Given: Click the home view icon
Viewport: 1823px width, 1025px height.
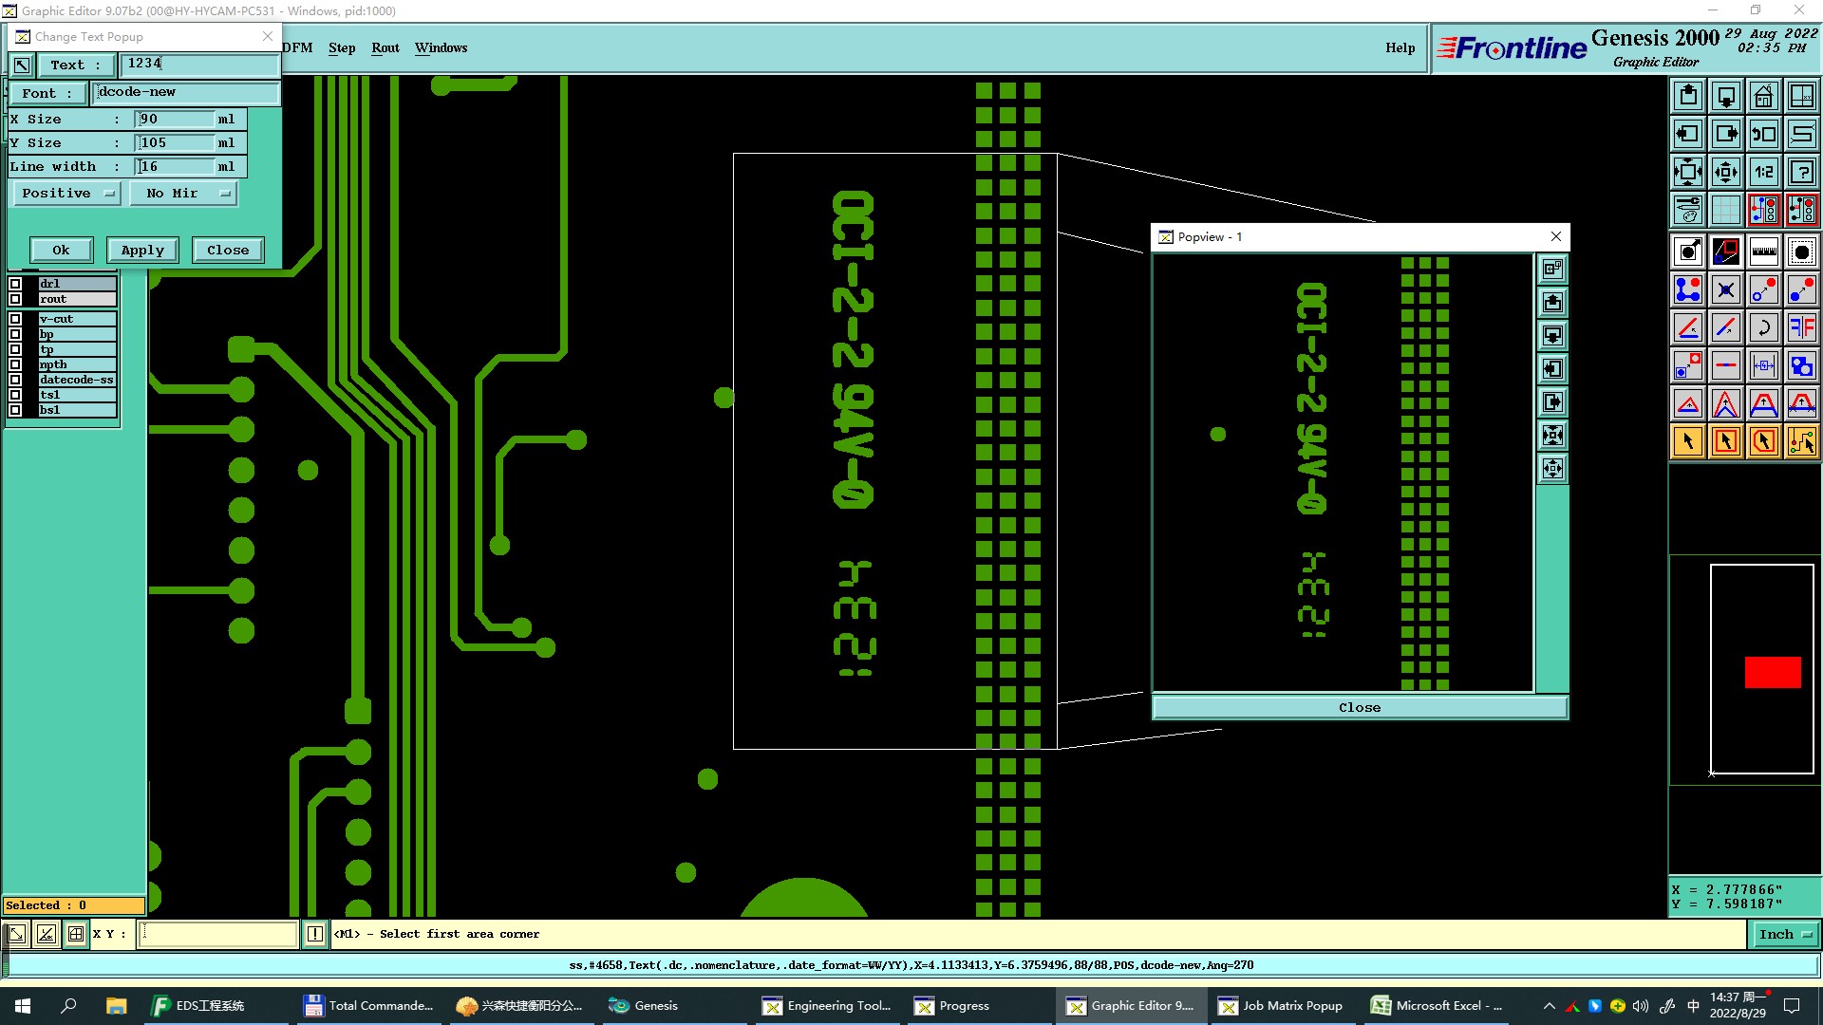Looking at the screenshot, I should coord(1763,97).
